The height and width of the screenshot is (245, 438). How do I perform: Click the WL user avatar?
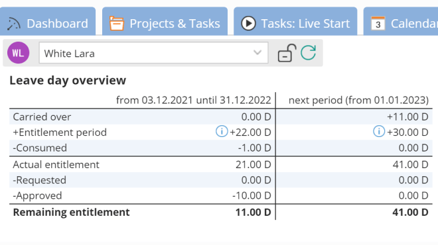pos(19,53)
